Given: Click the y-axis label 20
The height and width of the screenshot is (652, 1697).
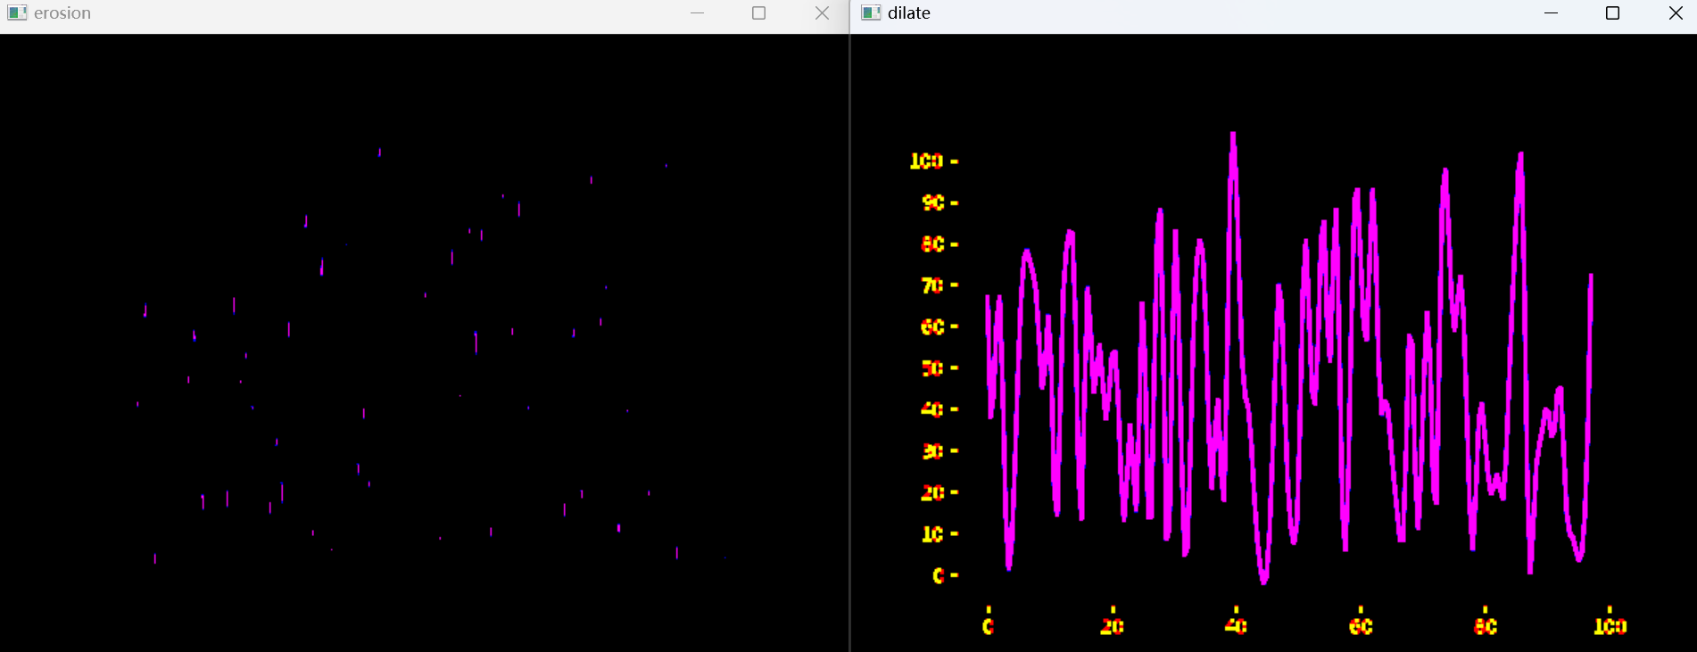Looking at the screenshot, I should tap(932, 492).
